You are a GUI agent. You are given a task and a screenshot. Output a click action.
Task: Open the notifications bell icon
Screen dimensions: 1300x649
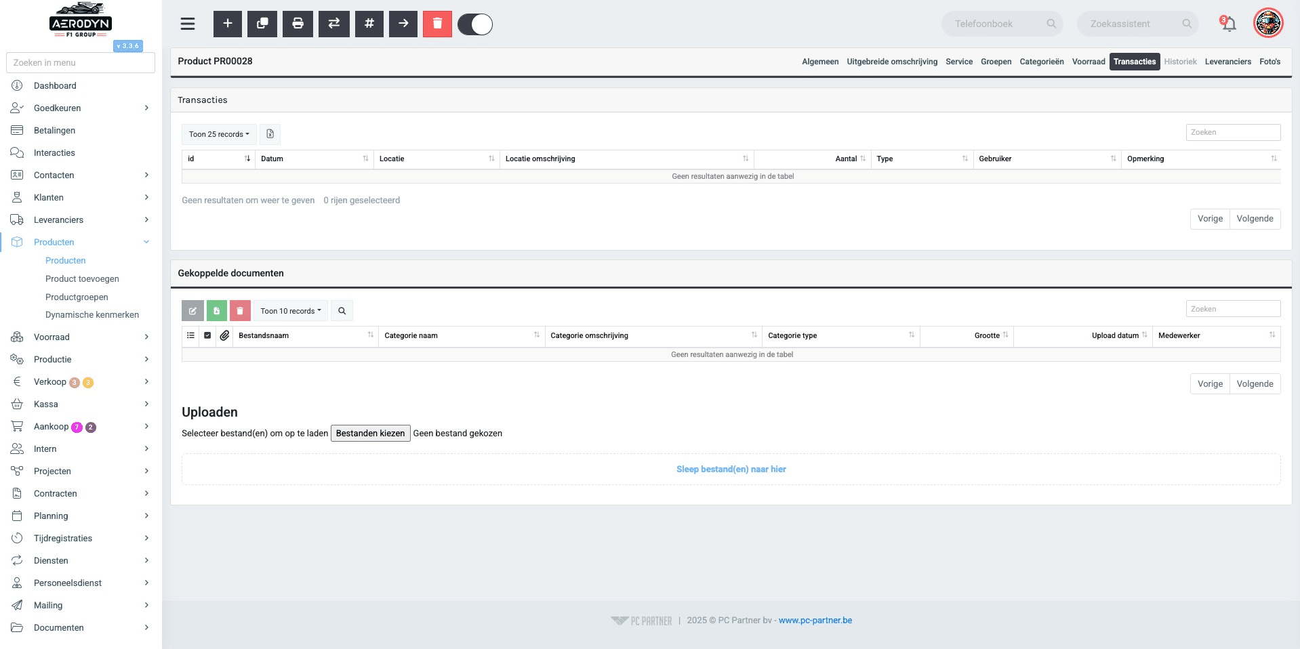[1228, 24]
